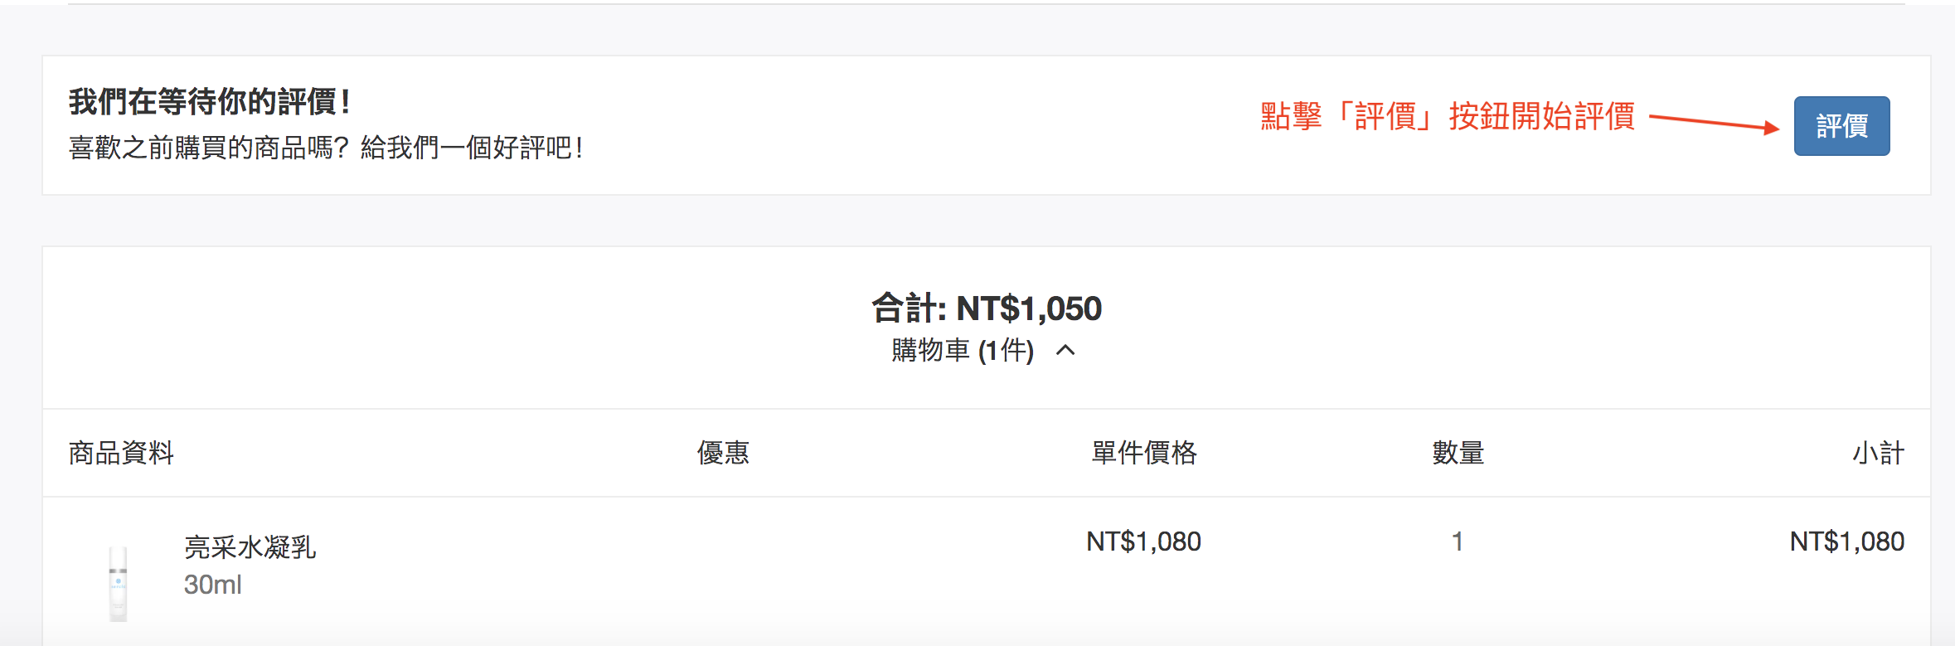Select the 商品資料 column header

(121, 453)
